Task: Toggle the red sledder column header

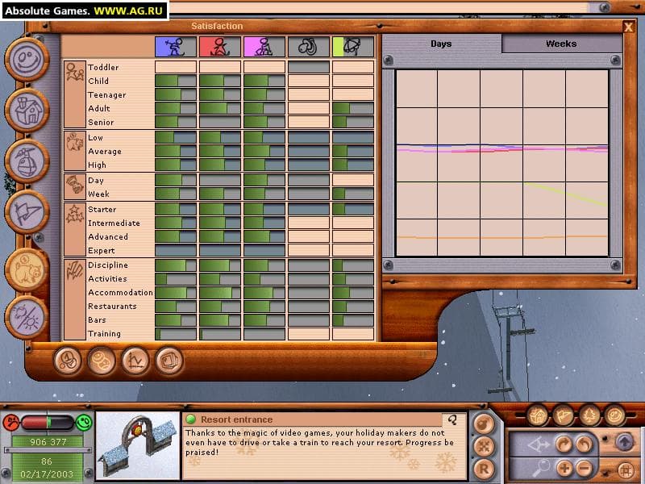Action: [220, 48]
